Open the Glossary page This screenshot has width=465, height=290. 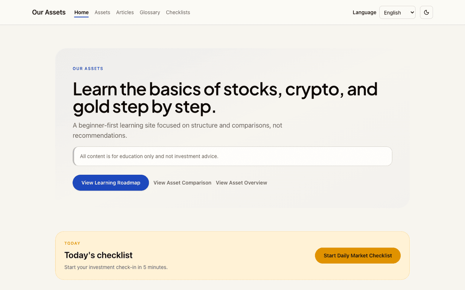[x=150, y=12]
